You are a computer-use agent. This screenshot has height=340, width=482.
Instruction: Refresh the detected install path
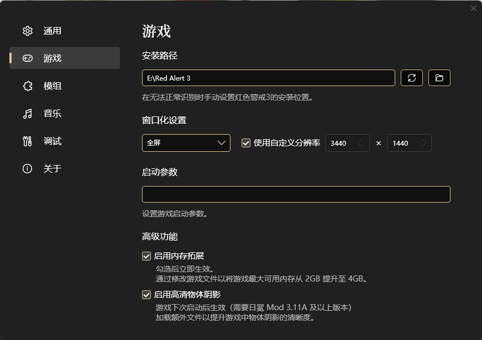[412, 78]
